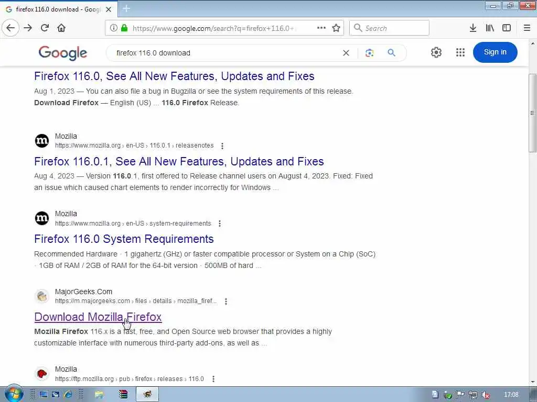Open more options for 116.0.1 releasenotes result
This screenshot has height=402, width=537.
coord(222,146)
